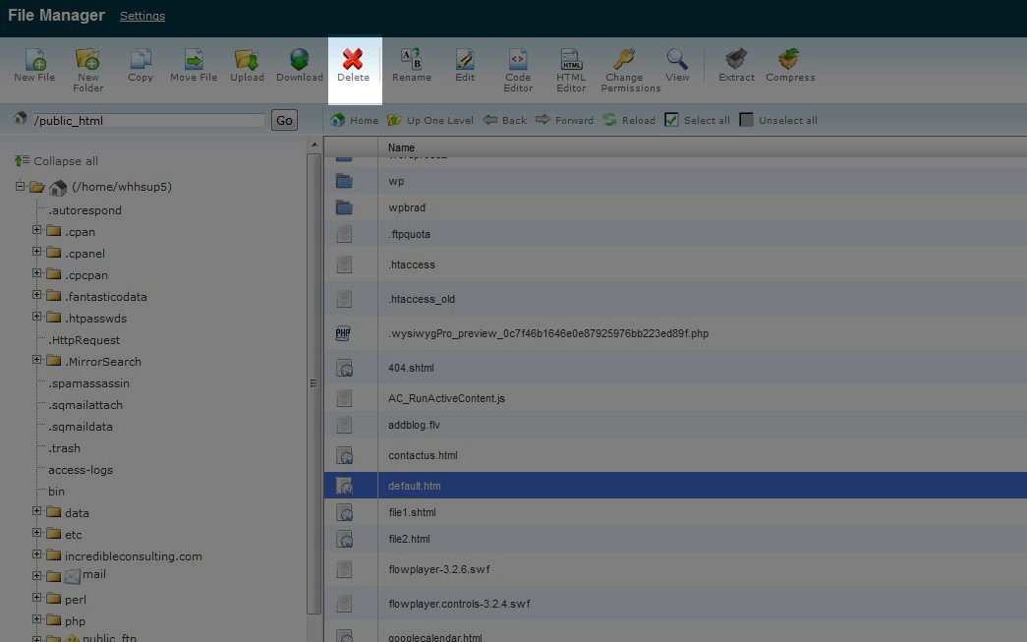The height and width of the screenshot is (642, 1027).
Task: Open the Settings link in header
Action: click(x=143, y=16)
